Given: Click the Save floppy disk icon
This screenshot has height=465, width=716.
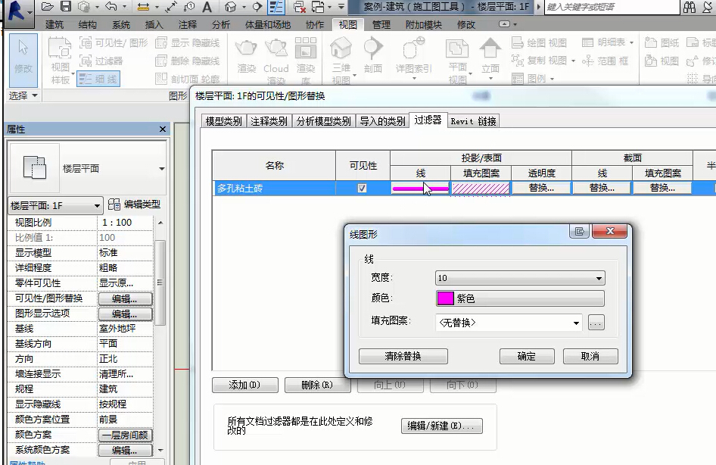Looking at the screenshot, I should tap(66, 6).
